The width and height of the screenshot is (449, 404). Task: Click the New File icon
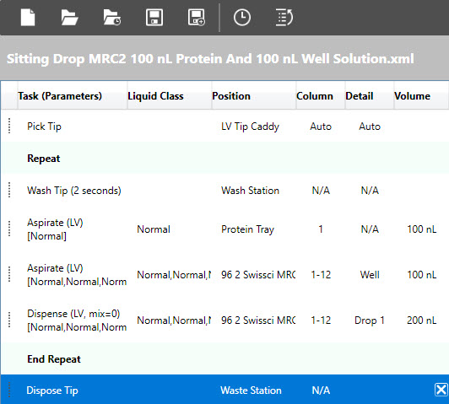click(28, 18)
